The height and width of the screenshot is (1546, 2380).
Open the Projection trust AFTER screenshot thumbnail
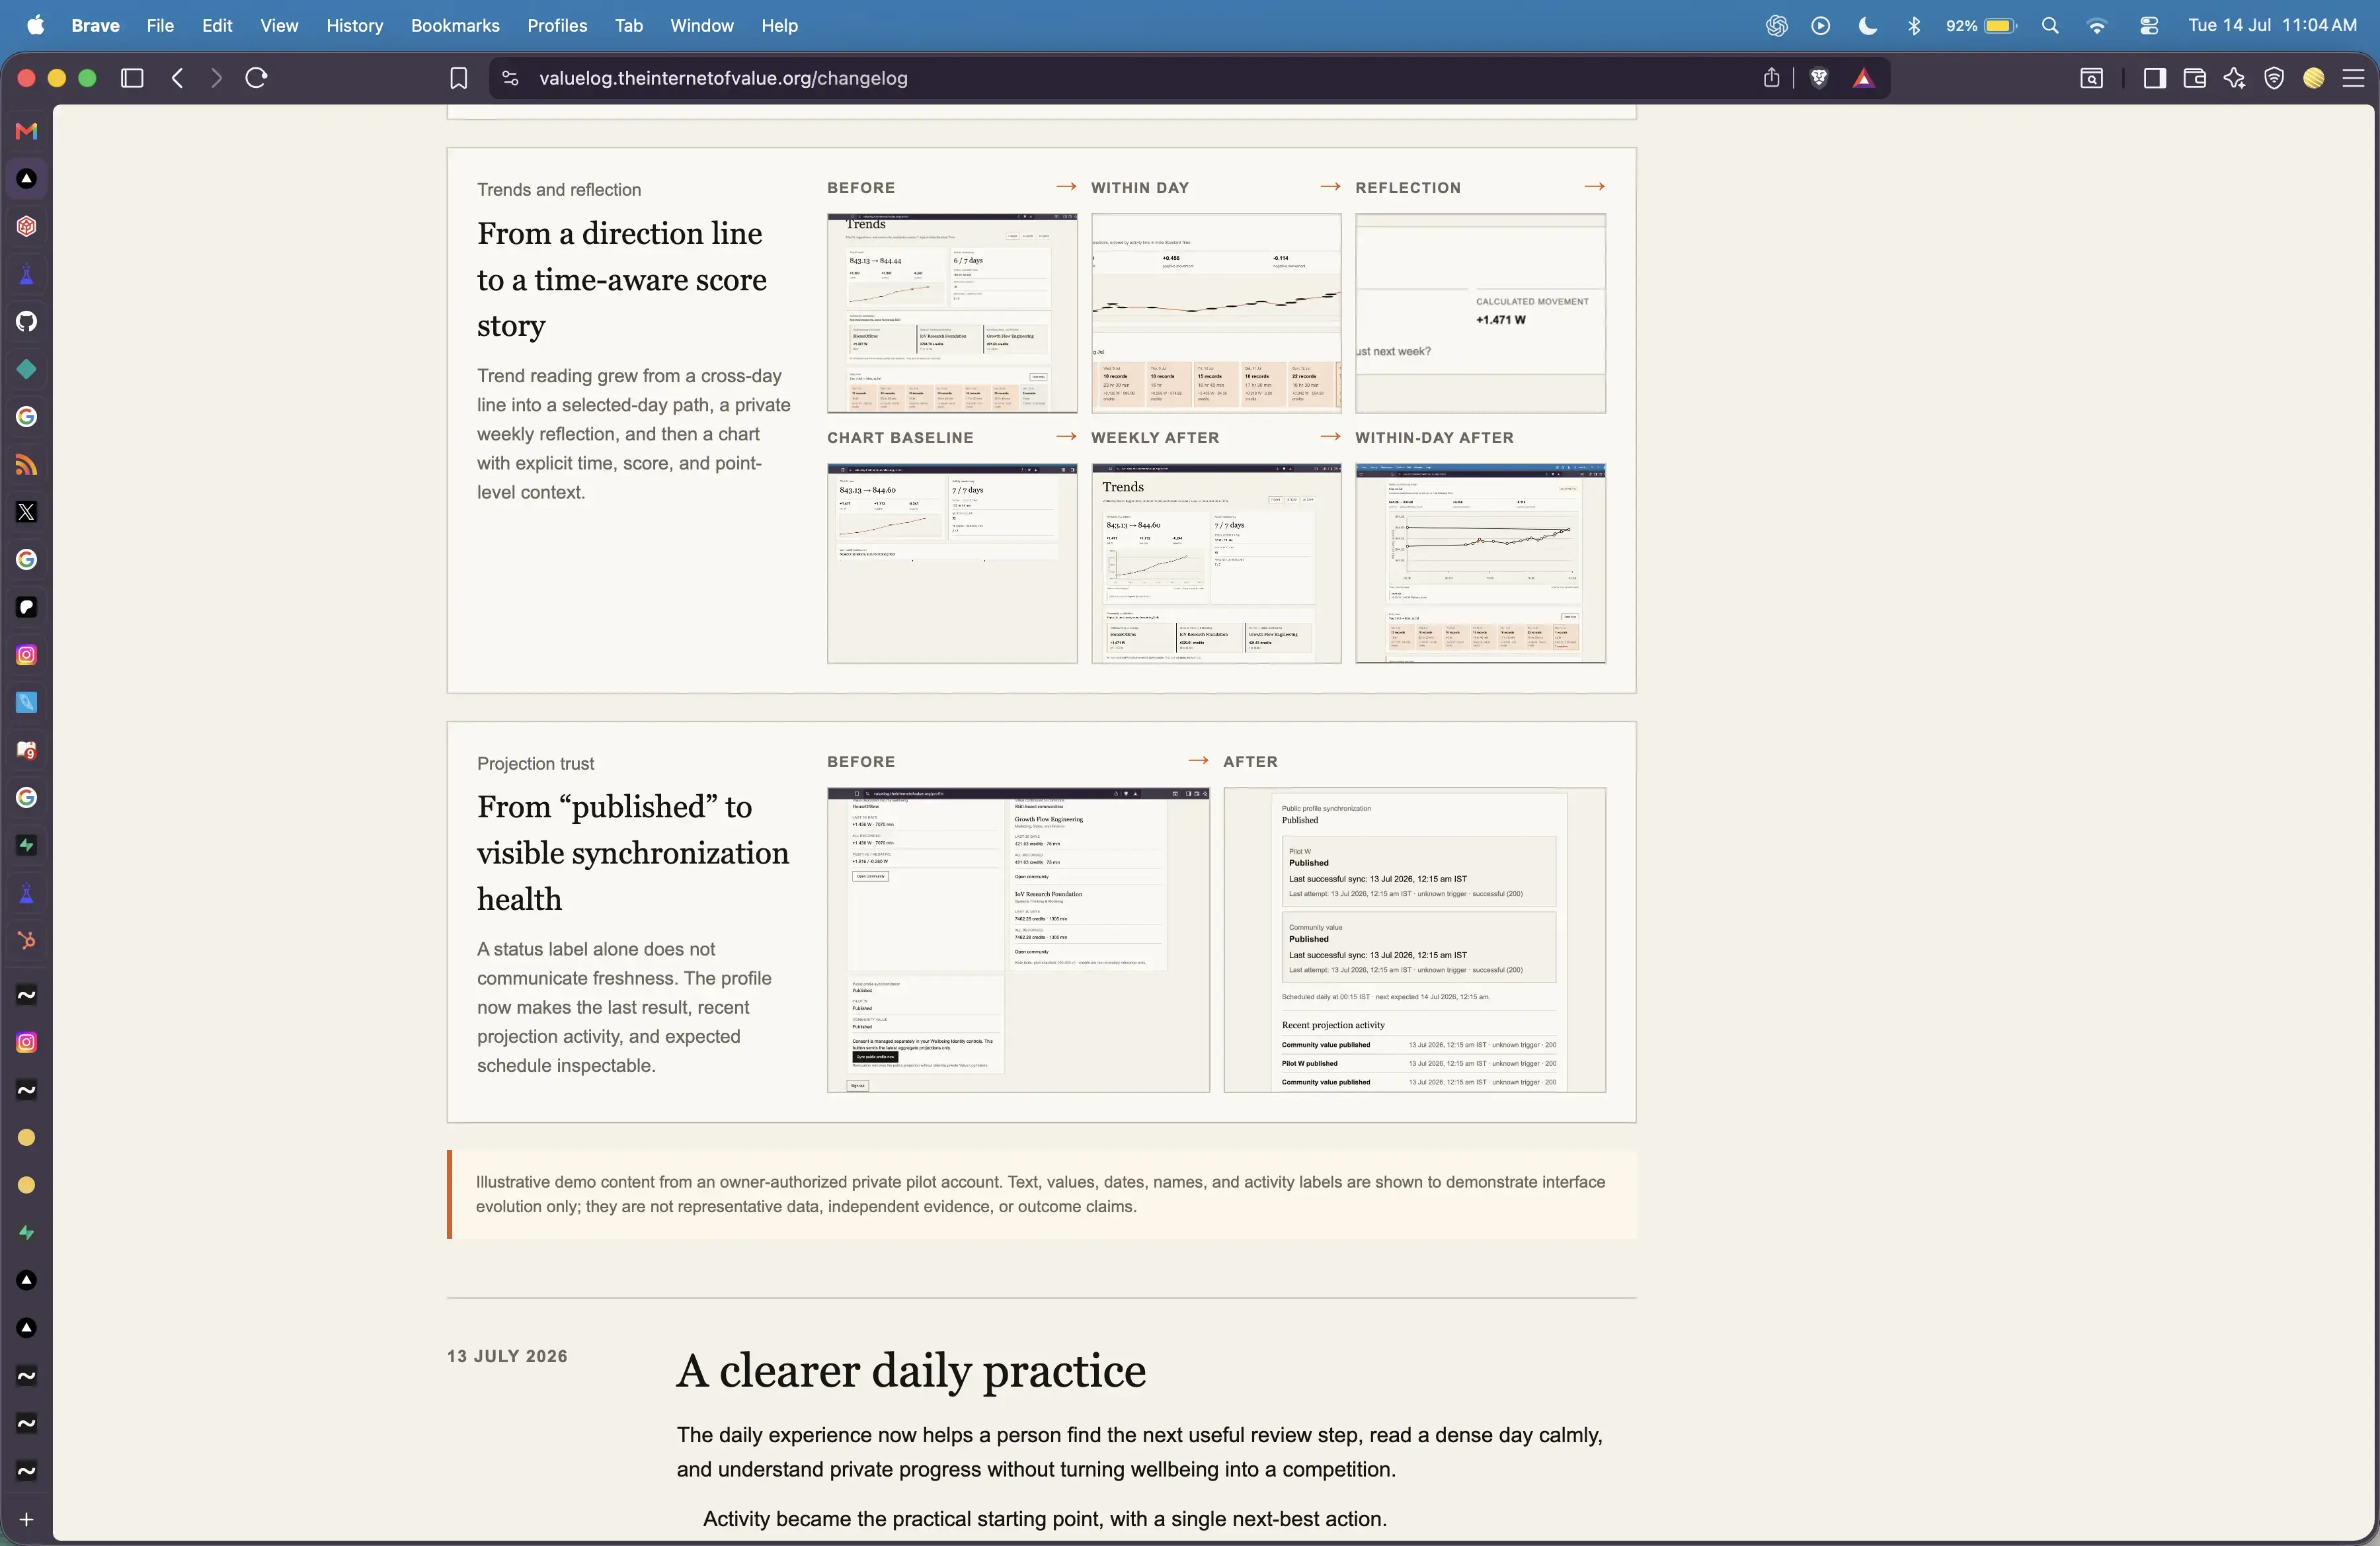pyautogui.click(x=1414, y=940)
